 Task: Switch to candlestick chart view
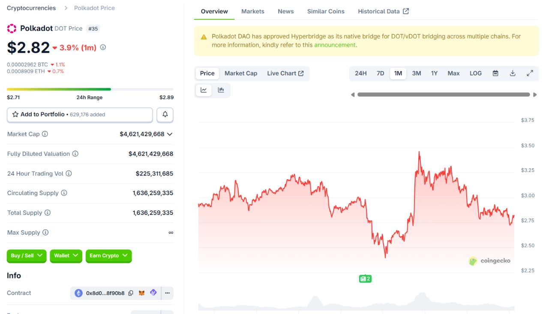tap(221, 90)
